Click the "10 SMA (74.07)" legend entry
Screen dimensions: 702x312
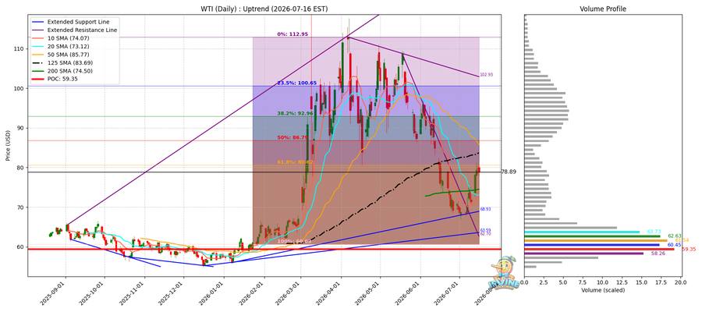coord(67,38)
